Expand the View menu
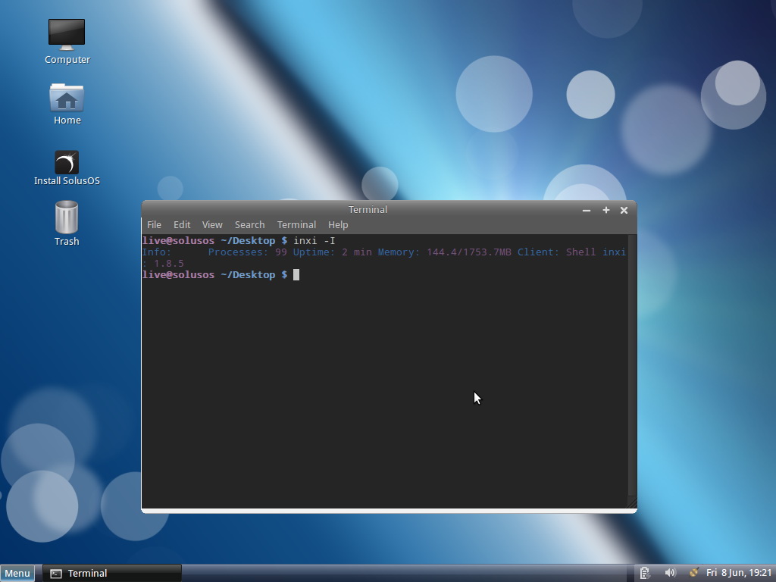This screenshot has width=776, height=582. click(212, 225)
